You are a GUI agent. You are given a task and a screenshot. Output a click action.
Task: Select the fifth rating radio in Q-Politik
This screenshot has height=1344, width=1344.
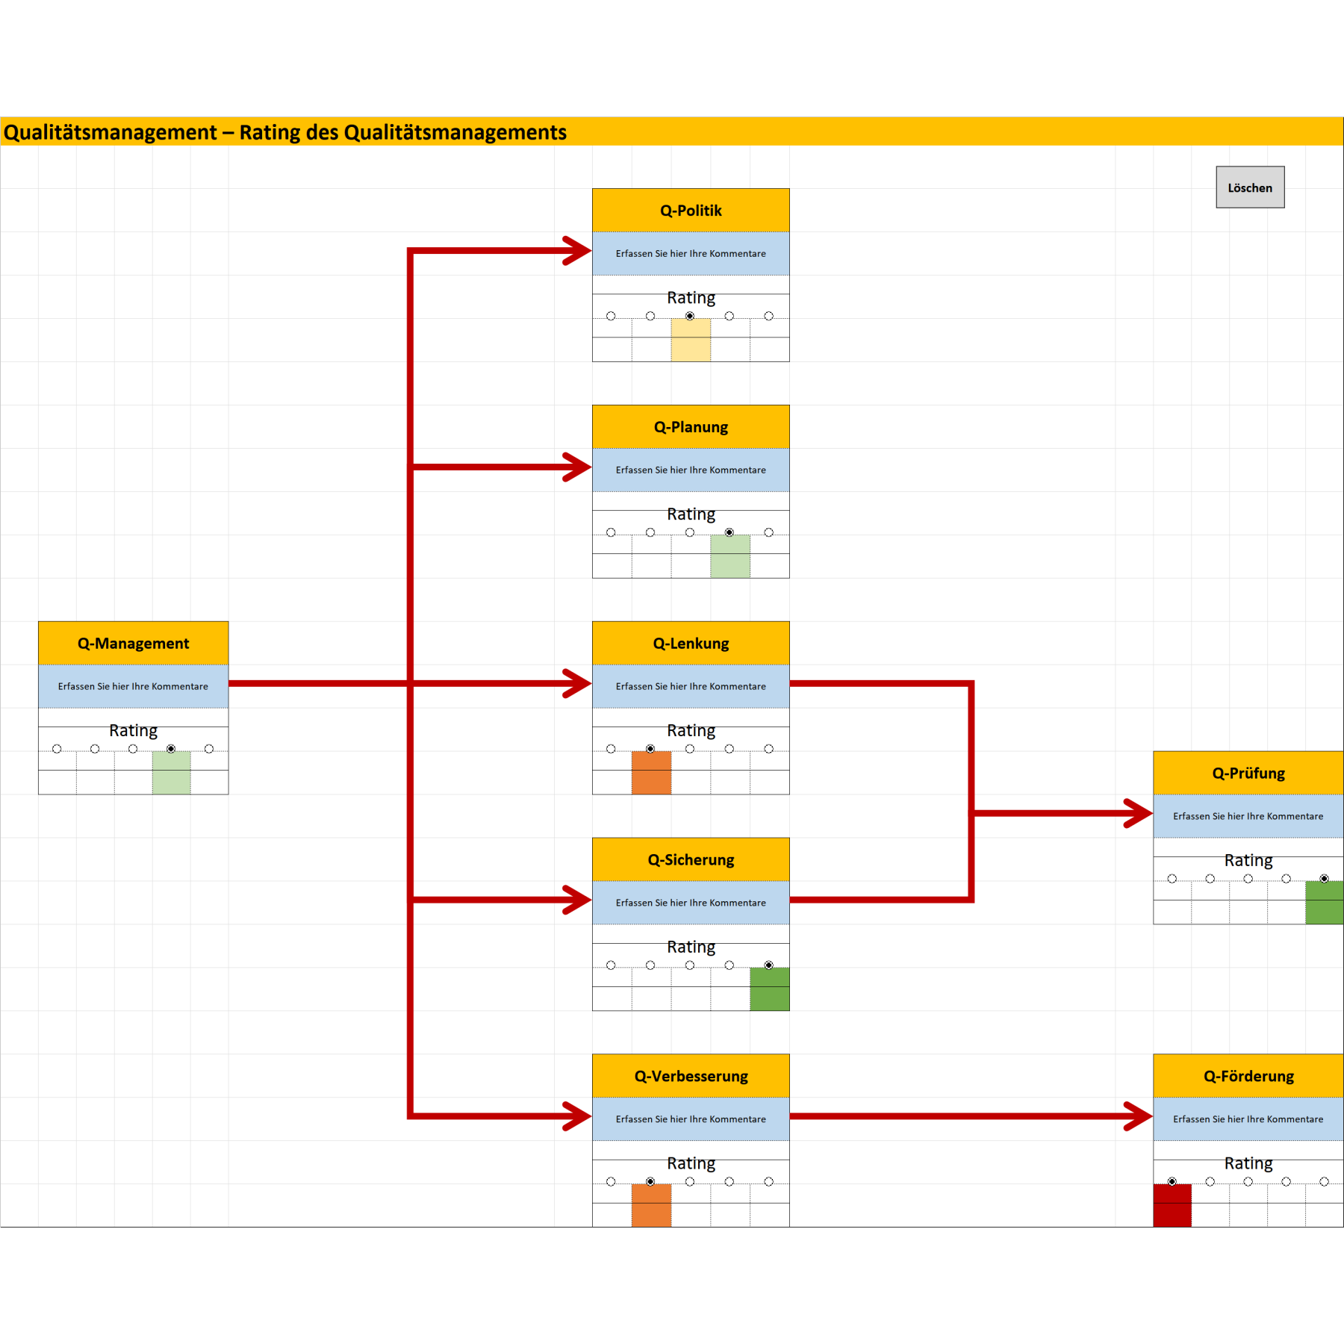coord(769,316)
